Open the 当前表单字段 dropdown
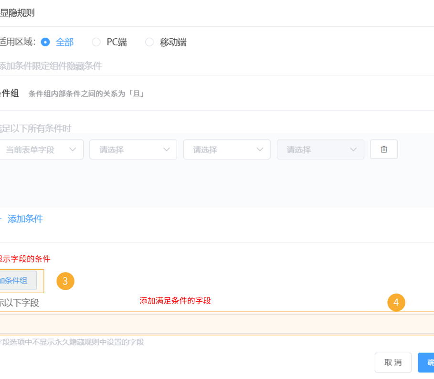This screenshot has width=434, height=379. click(x=41, y=150)
